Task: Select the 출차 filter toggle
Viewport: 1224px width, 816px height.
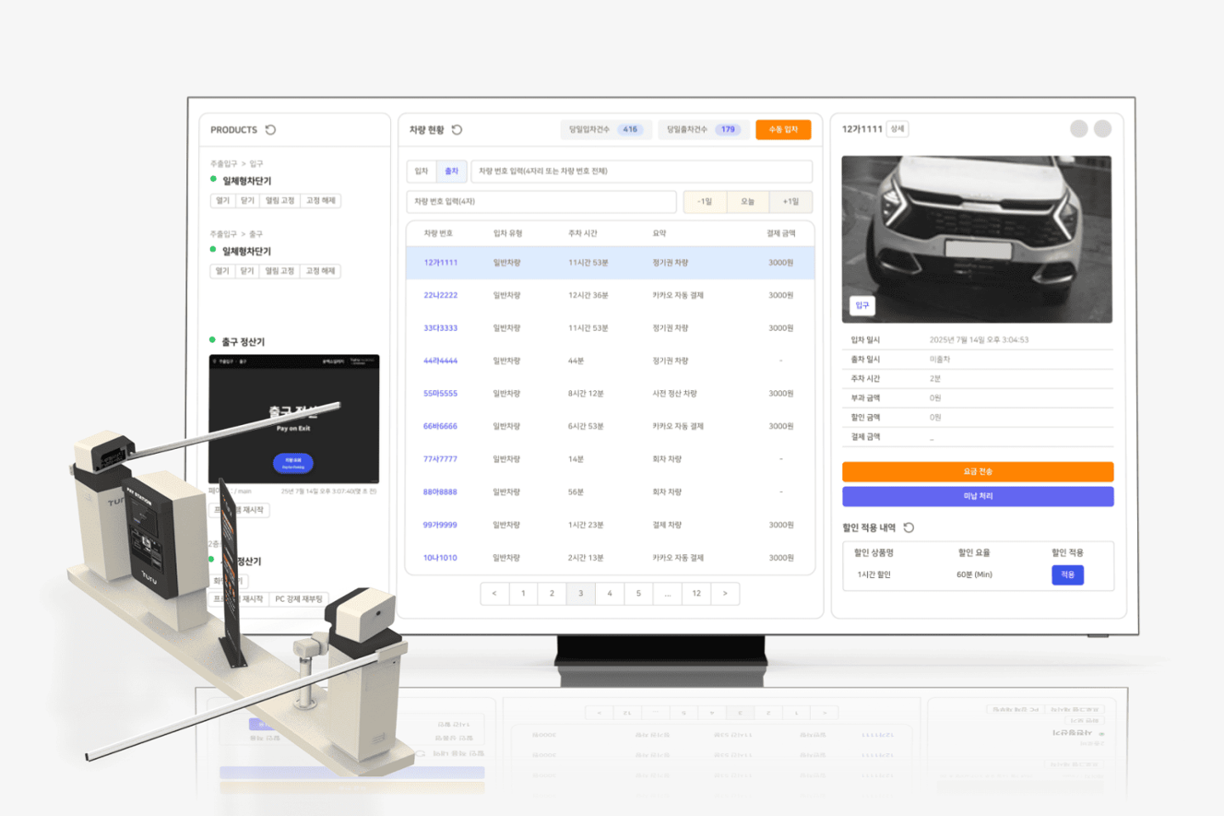Action: coord(451,171)
